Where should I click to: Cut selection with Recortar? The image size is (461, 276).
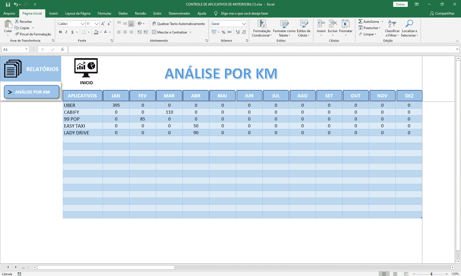23,21
